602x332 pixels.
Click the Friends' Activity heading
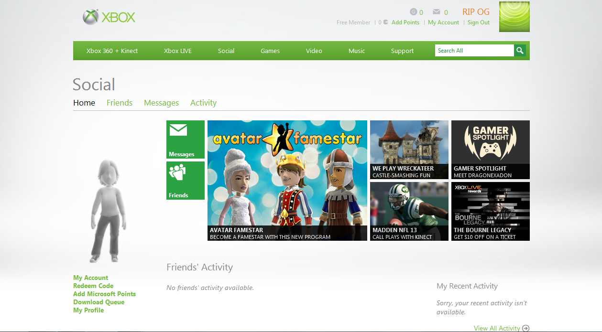click(199, 267)
